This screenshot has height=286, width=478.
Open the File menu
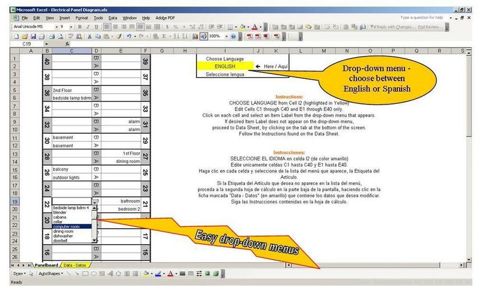(x=24, y=18)
